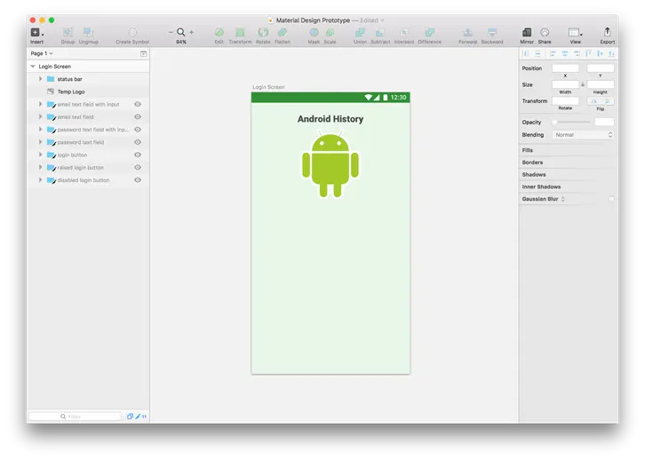645x461 pixels.
Task: Expand email text field with input group
Action: pos(40,104)
